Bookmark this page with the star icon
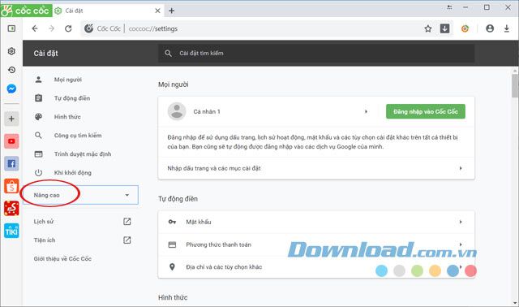The height and width of the screenshot is (307, 519). coord(428,28)
